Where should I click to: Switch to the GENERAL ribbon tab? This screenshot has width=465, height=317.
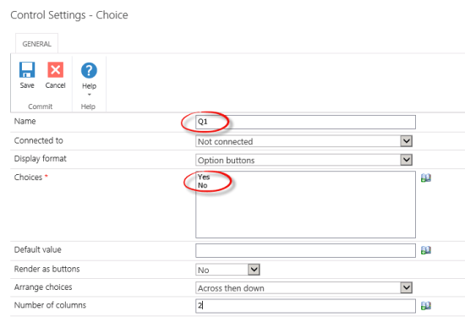(36, 44)
